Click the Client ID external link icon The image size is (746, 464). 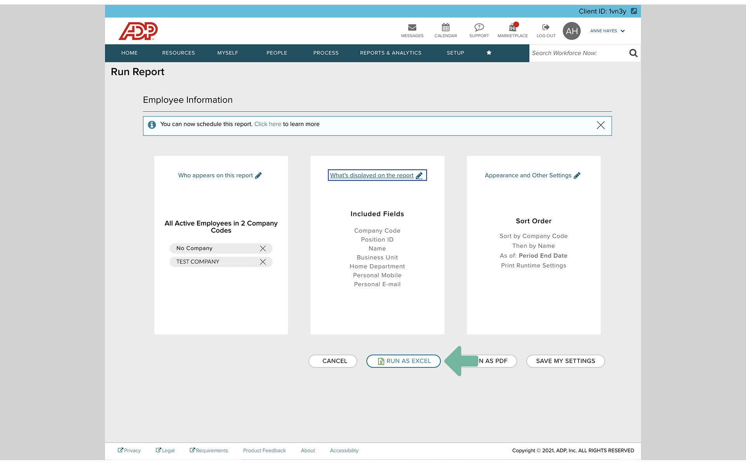tap(634, 11)
